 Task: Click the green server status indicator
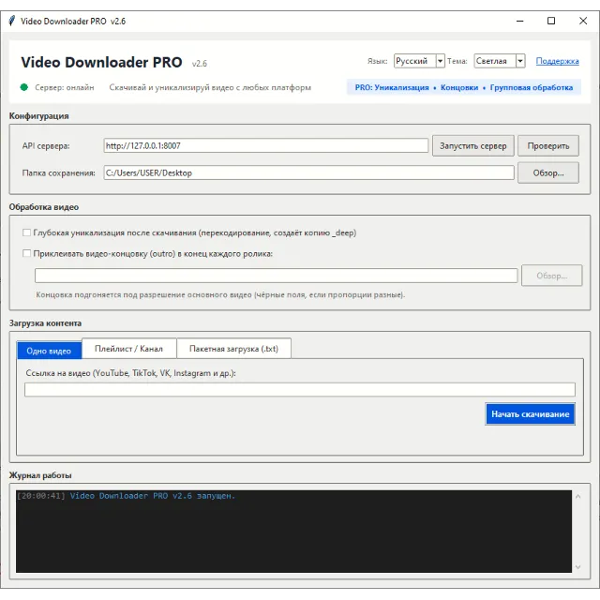[x=24, y=87]
